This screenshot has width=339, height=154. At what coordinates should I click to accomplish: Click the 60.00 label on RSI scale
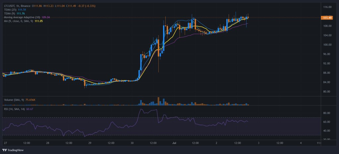click(327, 122)
